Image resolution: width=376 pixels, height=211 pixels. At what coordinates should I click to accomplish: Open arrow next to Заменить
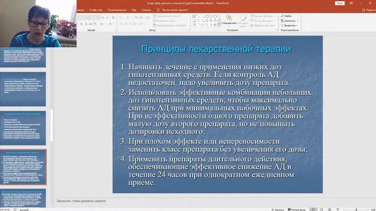298,21
